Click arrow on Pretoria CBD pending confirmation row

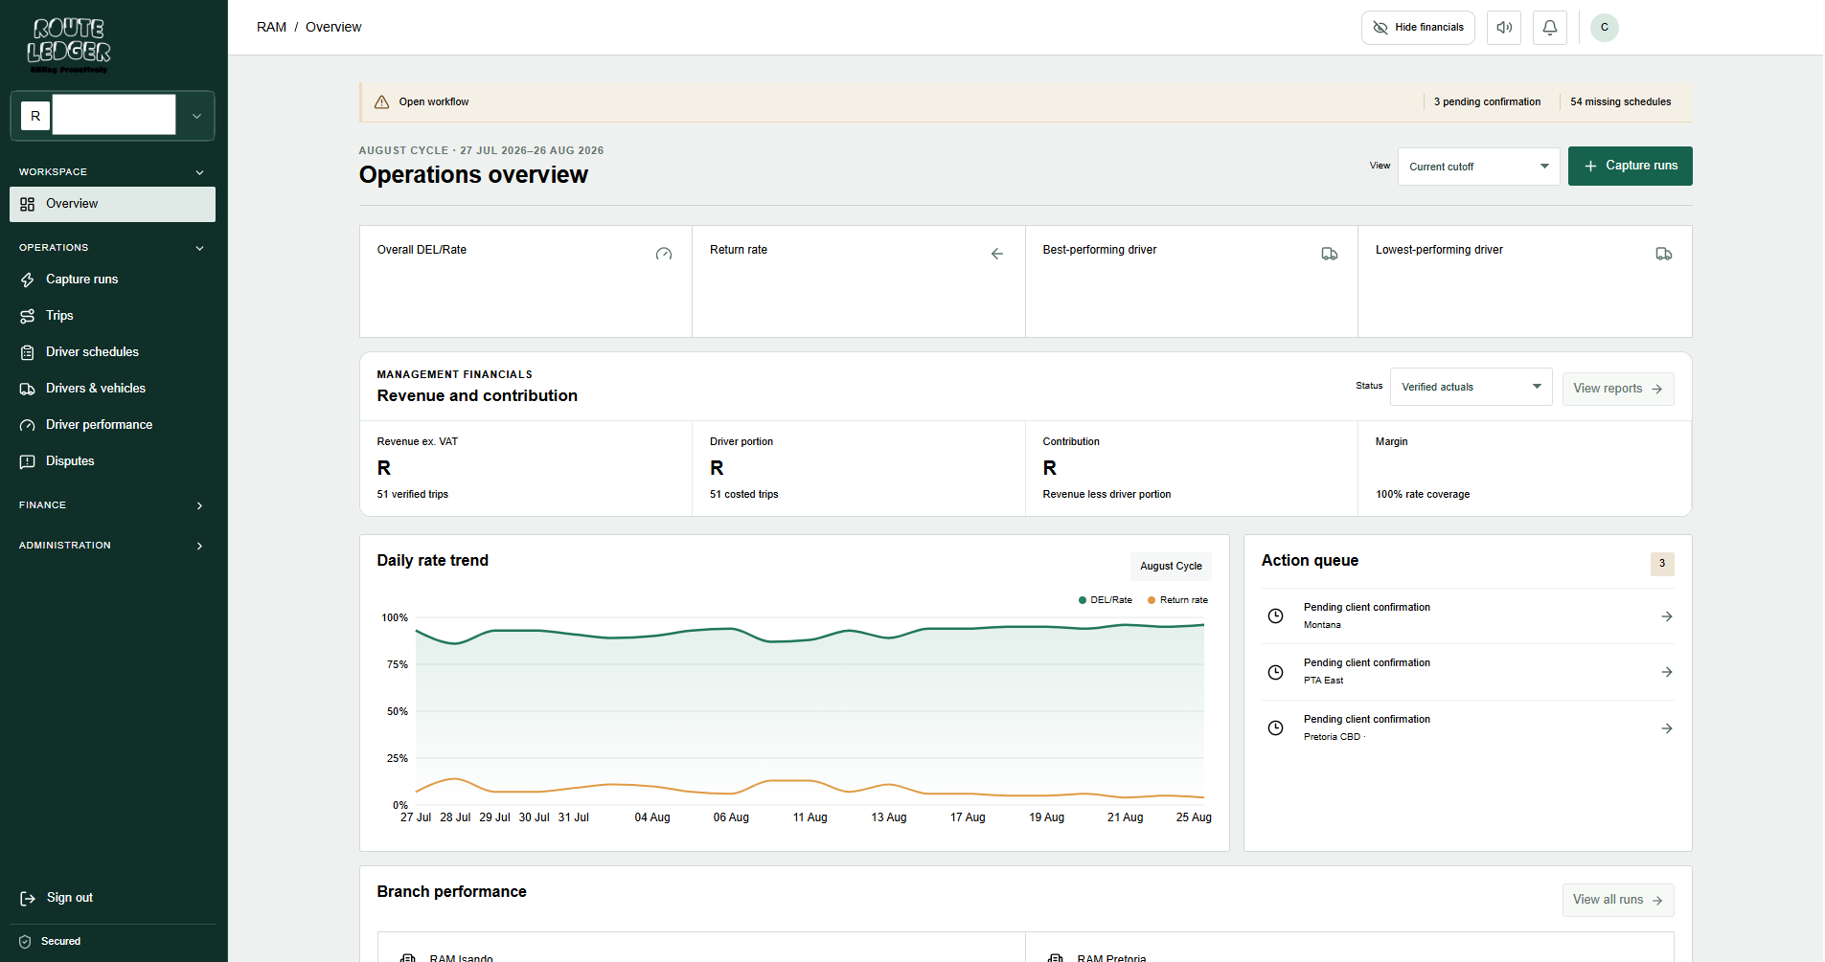1667,728
